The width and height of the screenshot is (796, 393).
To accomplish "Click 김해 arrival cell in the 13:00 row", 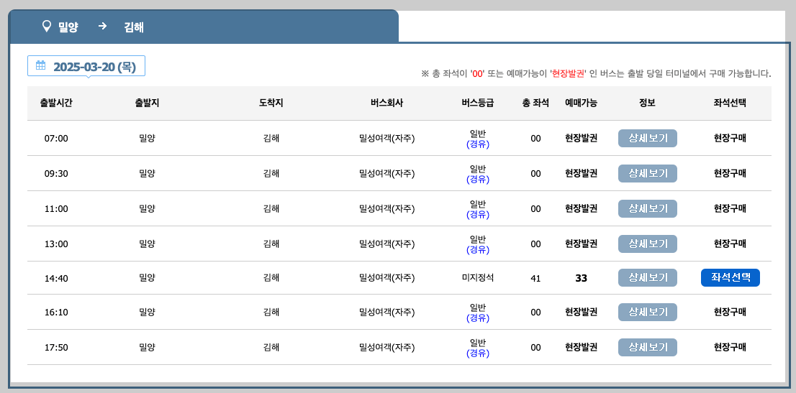I will click(271, 244).
